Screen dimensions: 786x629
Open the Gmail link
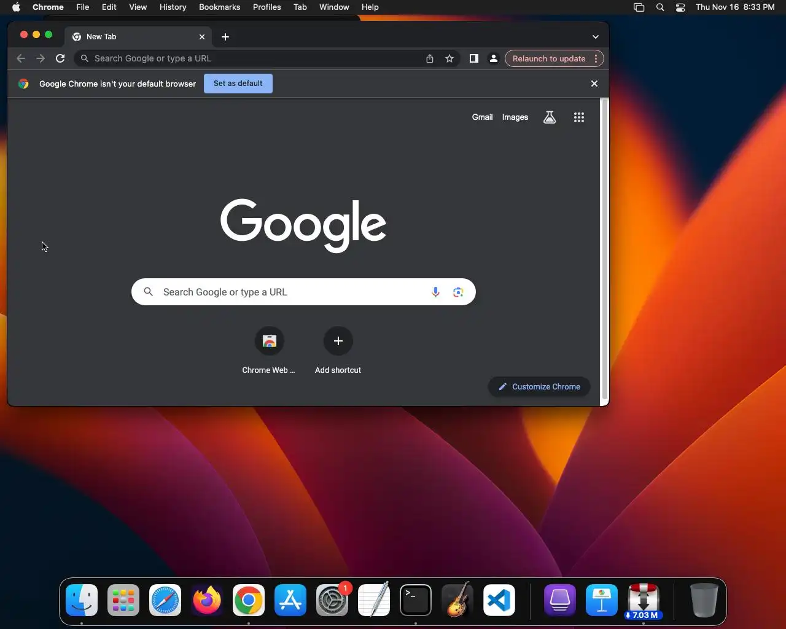483,117
